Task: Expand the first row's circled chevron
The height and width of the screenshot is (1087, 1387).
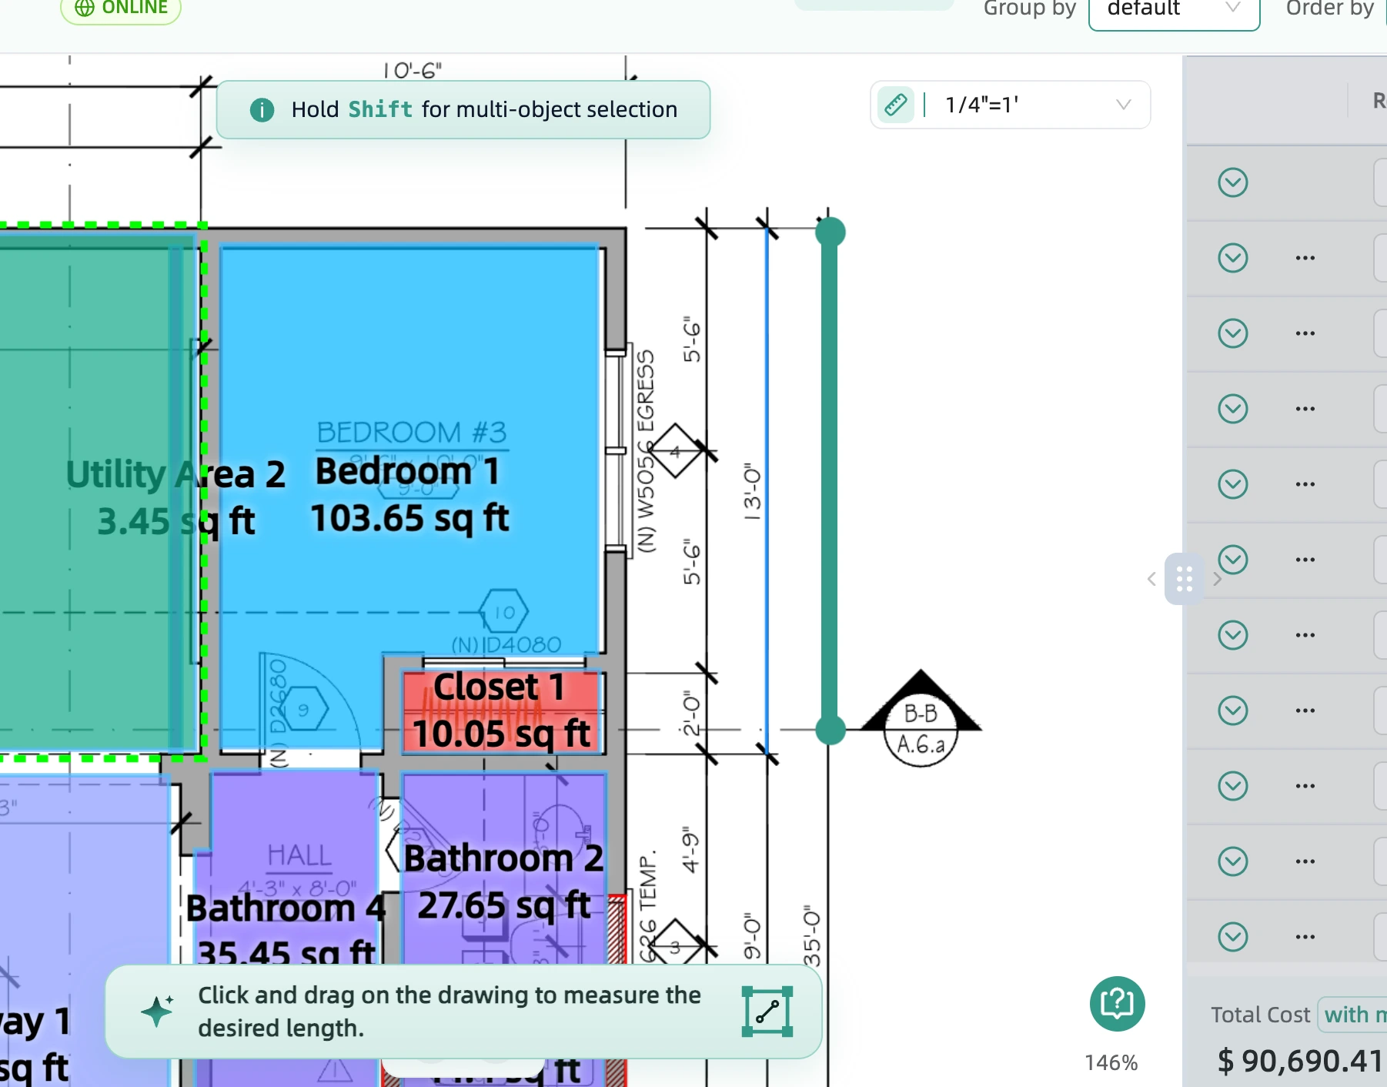Action: pyautogui.click(x=1232, y=182)
